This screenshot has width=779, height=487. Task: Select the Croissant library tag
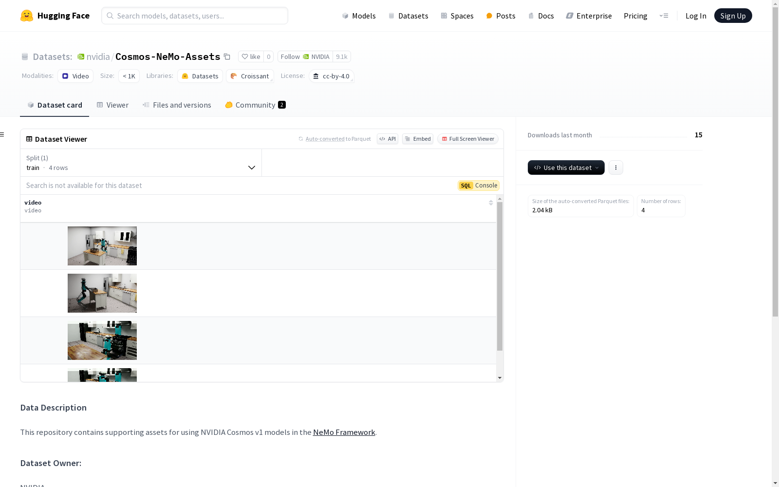click(x=250, y=76)
